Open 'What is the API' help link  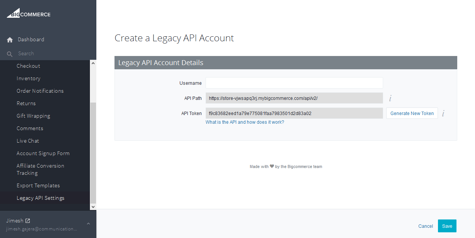tap(245, 122)
